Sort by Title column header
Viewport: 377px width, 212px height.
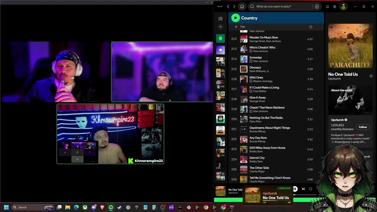(242, 27)
